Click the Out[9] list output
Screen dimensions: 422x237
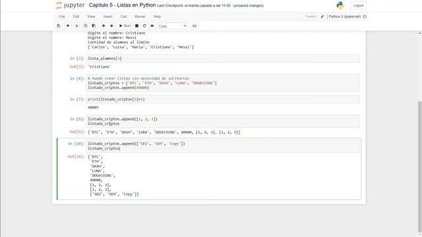coord(164,132)
